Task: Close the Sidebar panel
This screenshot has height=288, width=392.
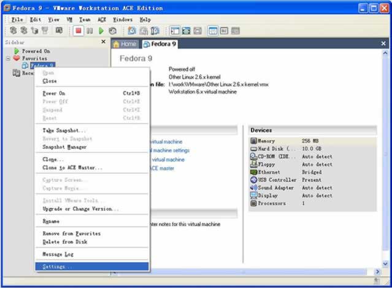Action: 103,42
